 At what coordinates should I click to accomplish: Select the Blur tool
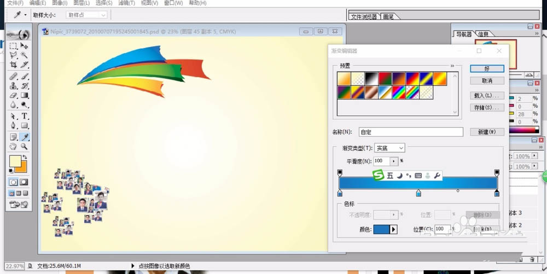(x=13, y=104)
